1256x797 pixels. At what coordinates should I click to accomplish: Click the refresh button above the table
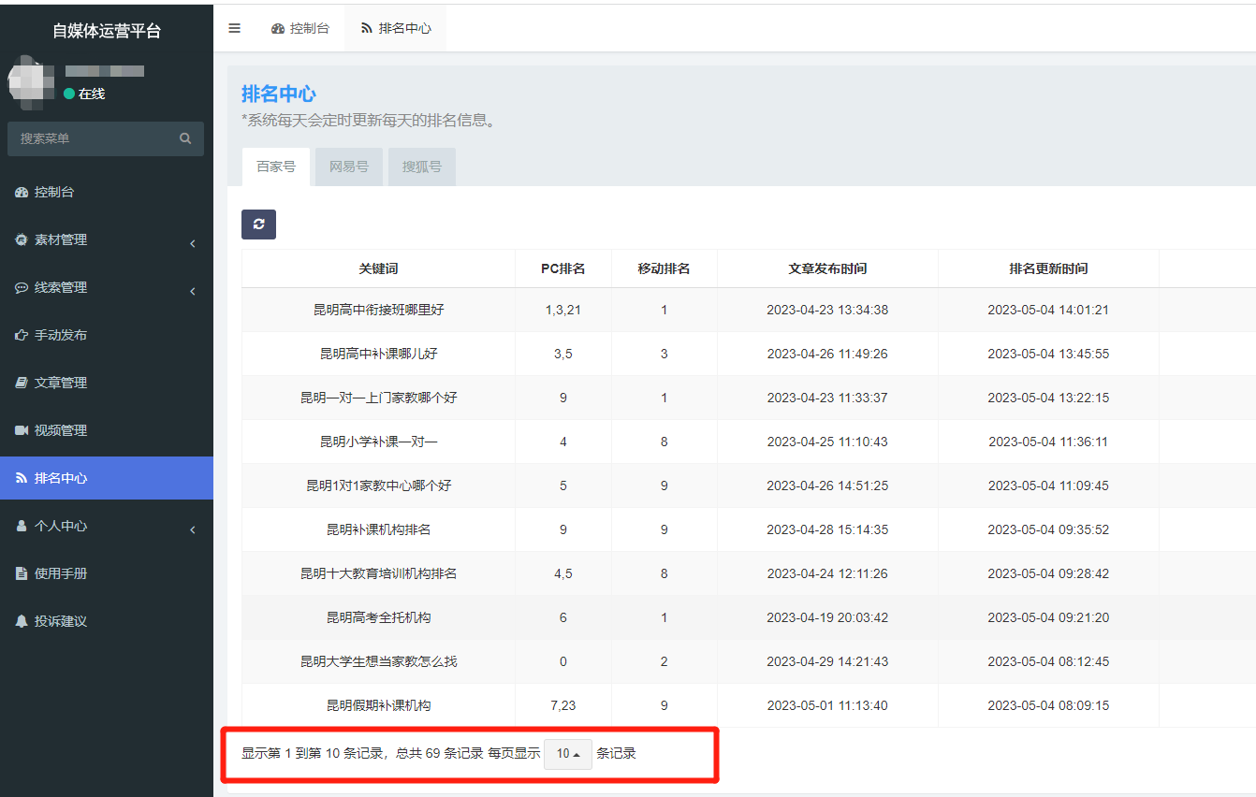point(258,225)
